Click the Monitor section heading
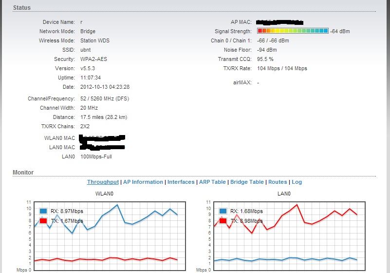The height and width of the screenshot is (273, 390). [23, 173]
